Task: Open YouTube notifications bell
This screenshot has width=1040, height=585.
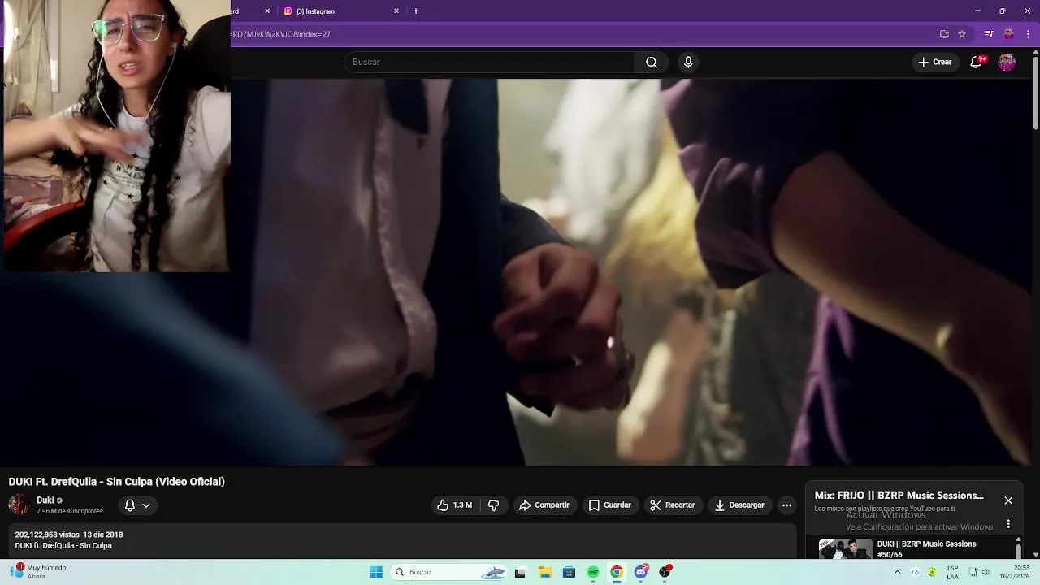Action: pyautogui.click(x=976, y=62)
